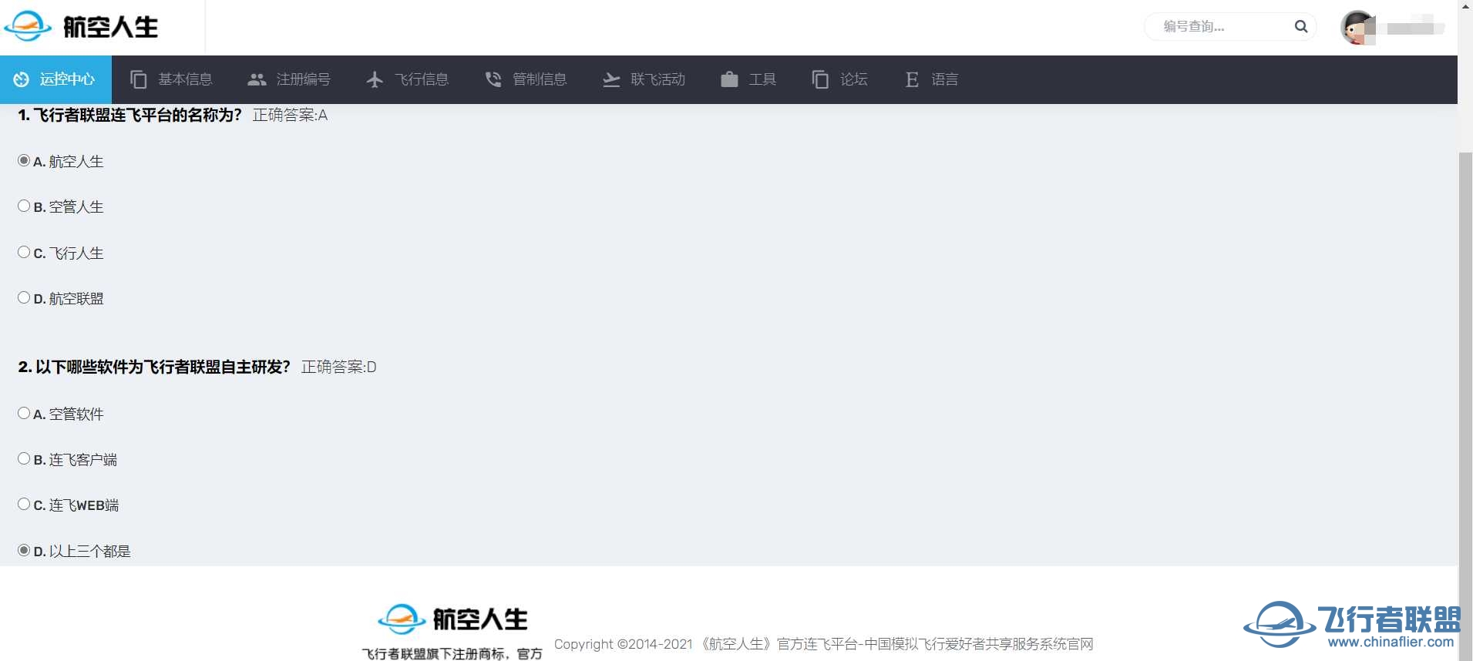This screenshot has width=1473, height=661.
Task: Click the footer copyright text
Action: [823, 644]
